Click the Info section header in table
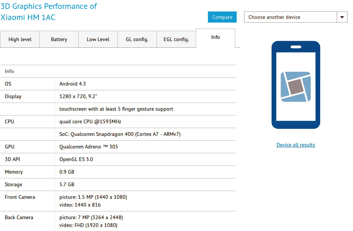Image resolution: width=353 pixels, height=231 pixels. click(10, 71)
